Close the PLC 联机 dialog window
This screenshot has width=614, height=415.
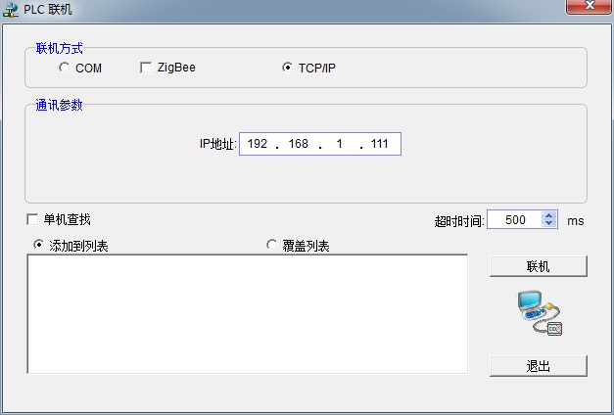[590, 8]
